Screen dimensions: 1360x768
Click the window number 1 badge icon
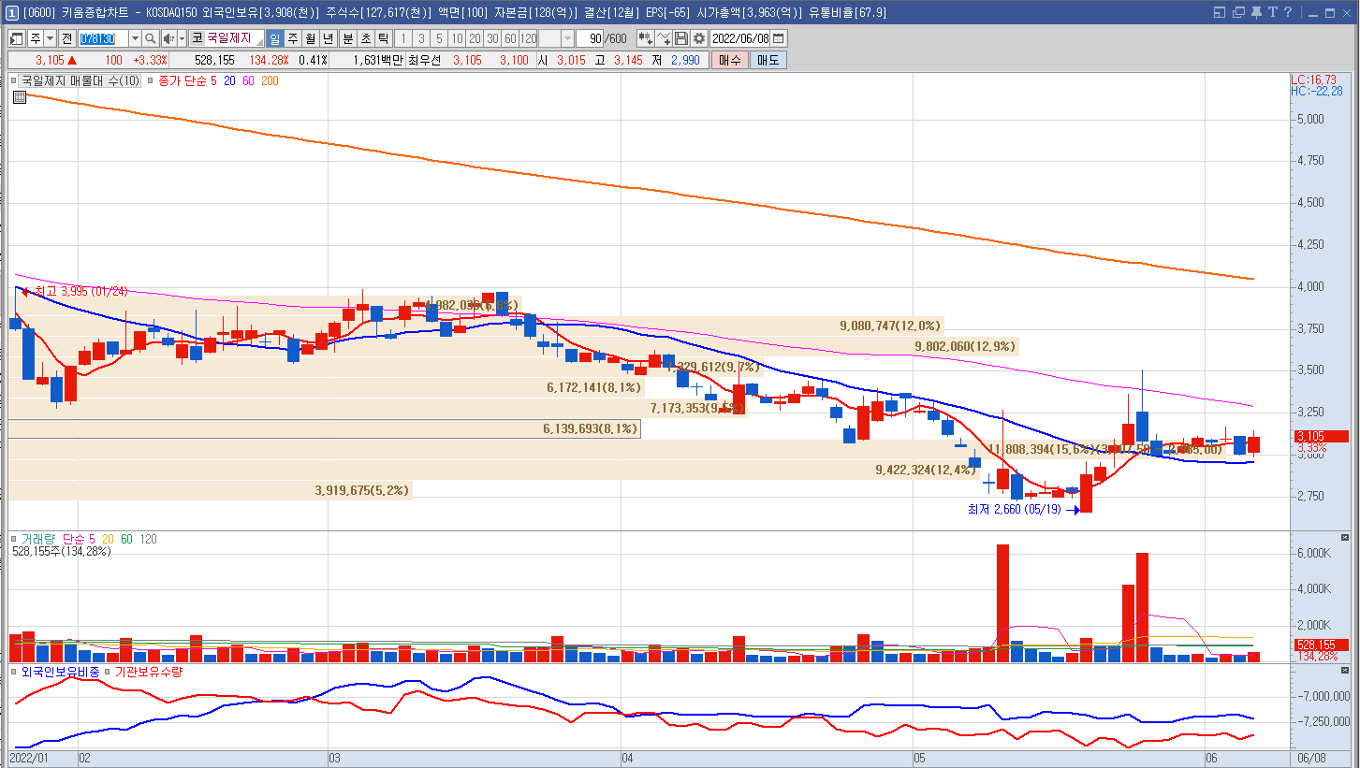click(11, 13)
